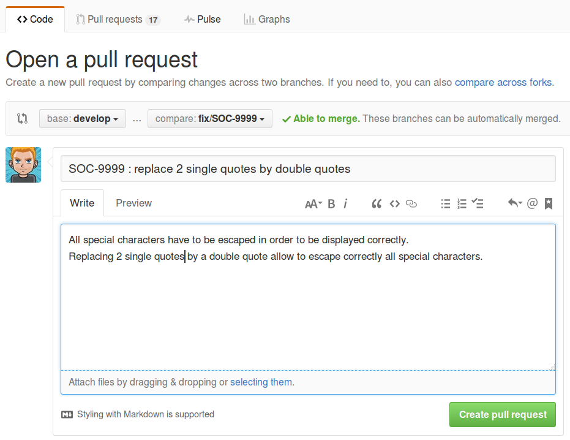Open the text size dropdown

click(x=313, y=203)
